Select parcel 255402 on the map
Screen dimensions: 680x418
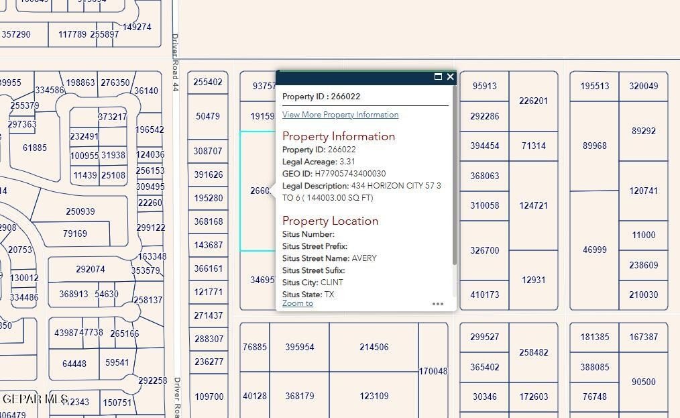tap(208, 82)
